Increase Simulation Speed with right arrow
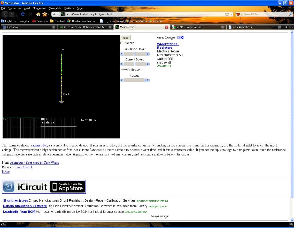The width and height of the screenshot is (294, 228). (148, 54)
